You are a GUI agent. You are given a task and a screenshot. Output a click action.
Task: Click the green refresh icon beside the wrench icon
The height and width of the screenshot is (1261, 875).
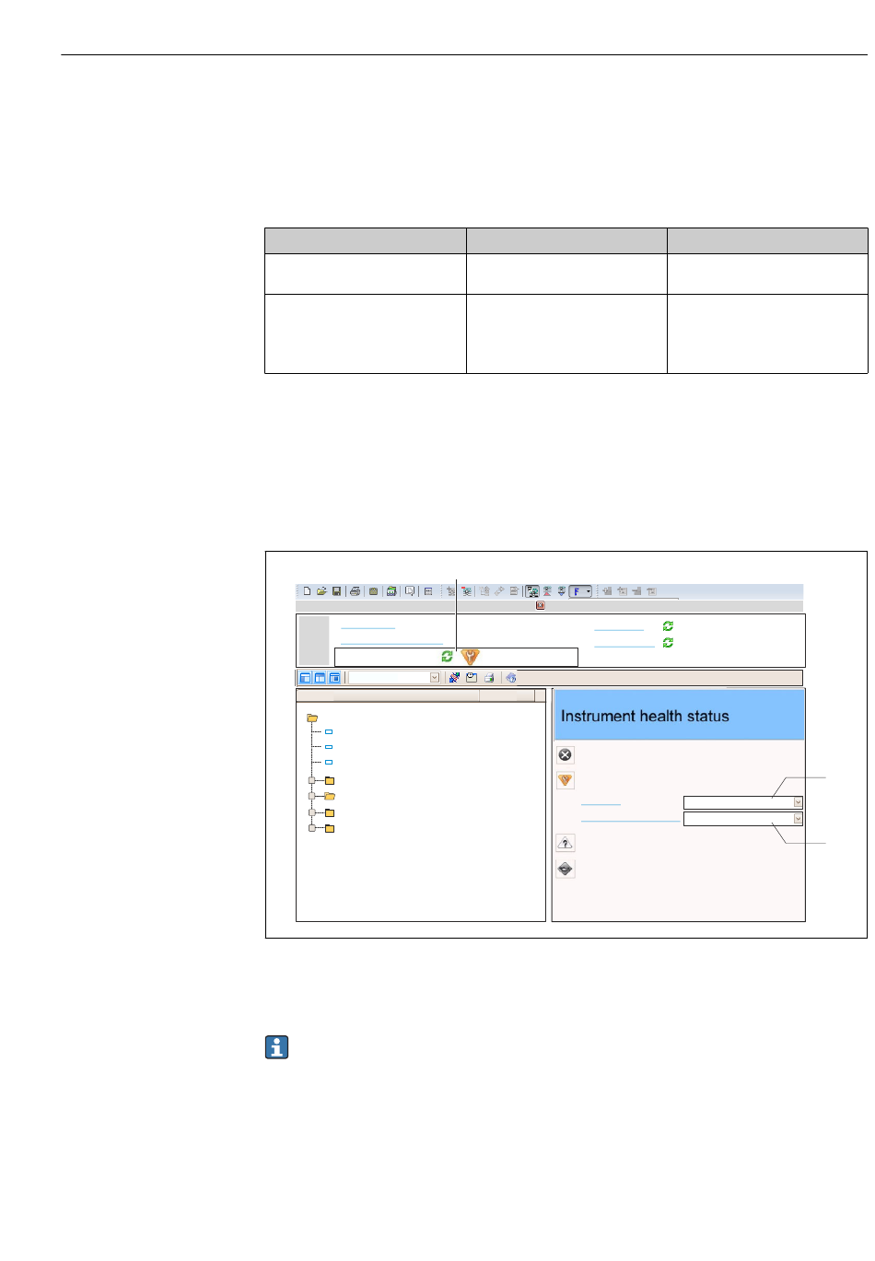click(x=447, y=657)
